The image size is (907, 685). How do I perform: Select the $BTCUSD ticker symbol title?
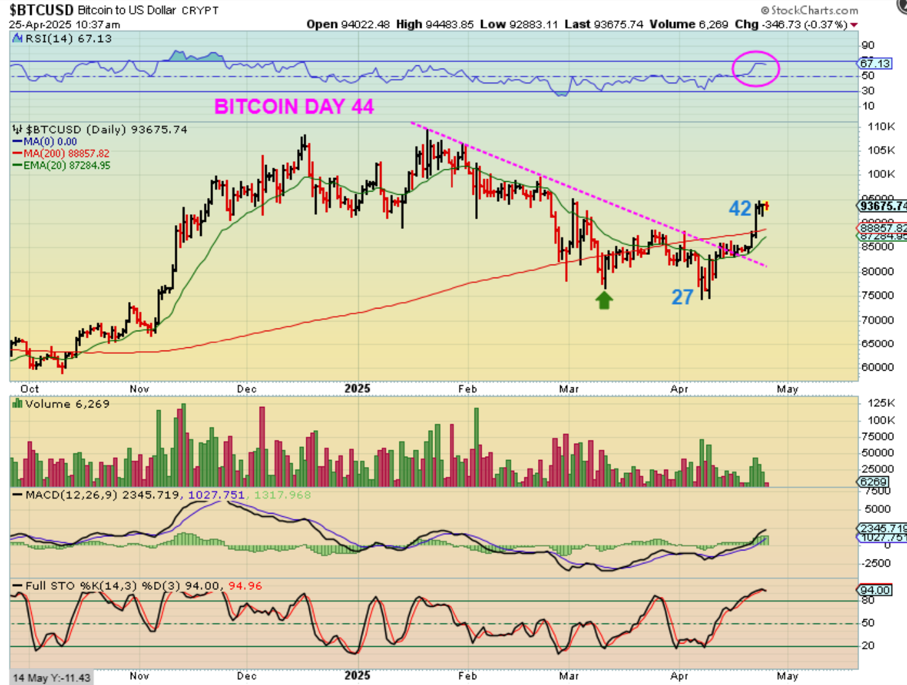click(x=41, y=10)
